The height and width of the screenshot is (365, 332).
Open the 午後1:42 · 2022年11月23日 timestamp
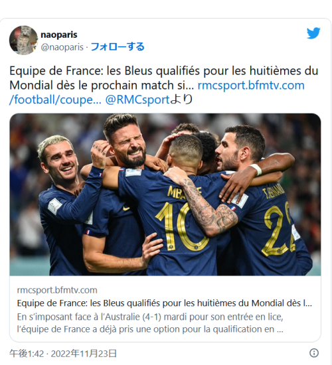click(63, 354)
